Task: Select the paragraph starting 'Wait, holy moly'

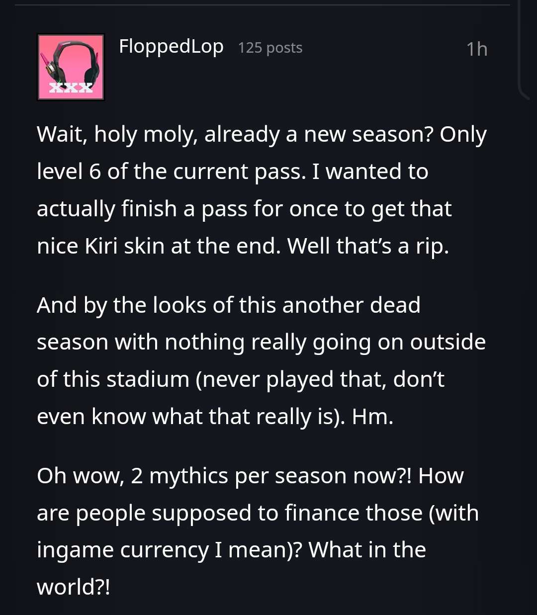Action: [262, 190]
